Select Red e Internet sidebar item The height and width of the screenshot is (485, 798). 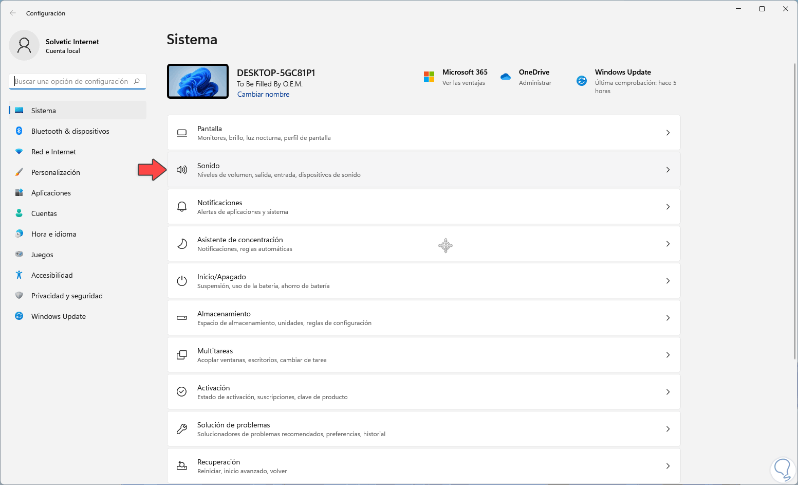coord(53,152)
